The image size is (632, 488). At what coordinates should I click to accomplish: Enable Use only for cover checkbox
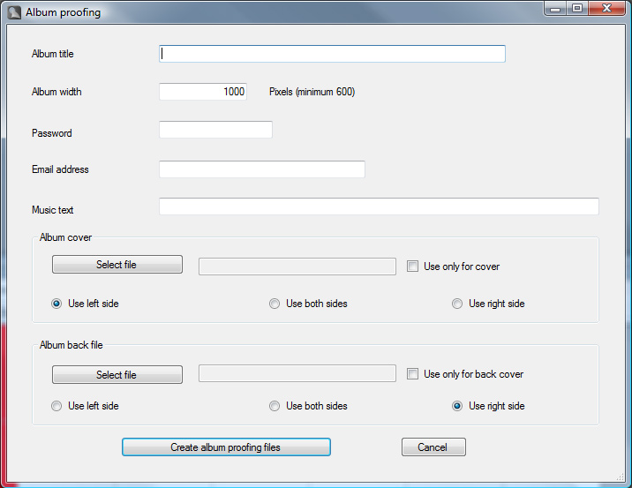(412, 266)
